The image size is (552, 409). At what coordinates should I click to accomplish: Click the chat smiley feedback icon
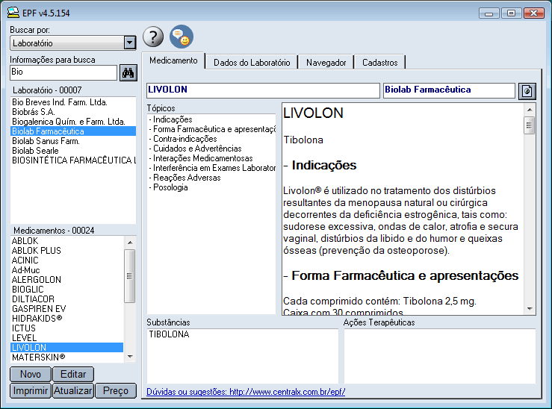182,37
